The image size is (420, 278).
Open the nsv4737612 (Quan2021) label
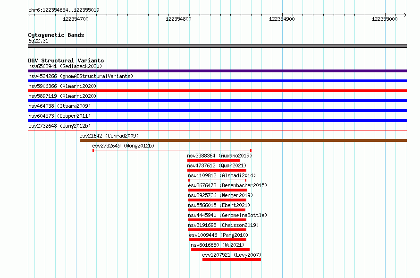217,165
